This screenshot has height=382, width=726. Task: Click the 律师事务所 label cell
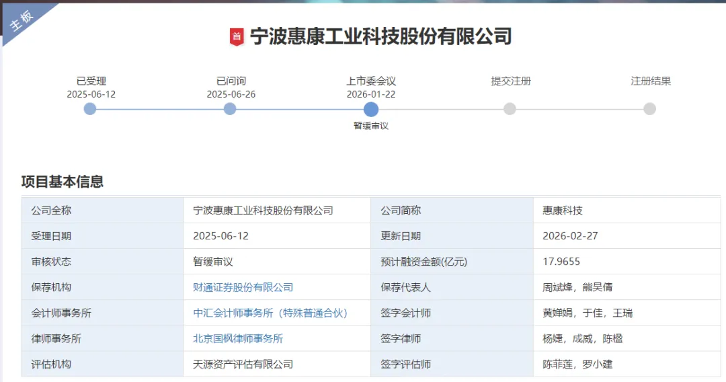coord(102,338)
